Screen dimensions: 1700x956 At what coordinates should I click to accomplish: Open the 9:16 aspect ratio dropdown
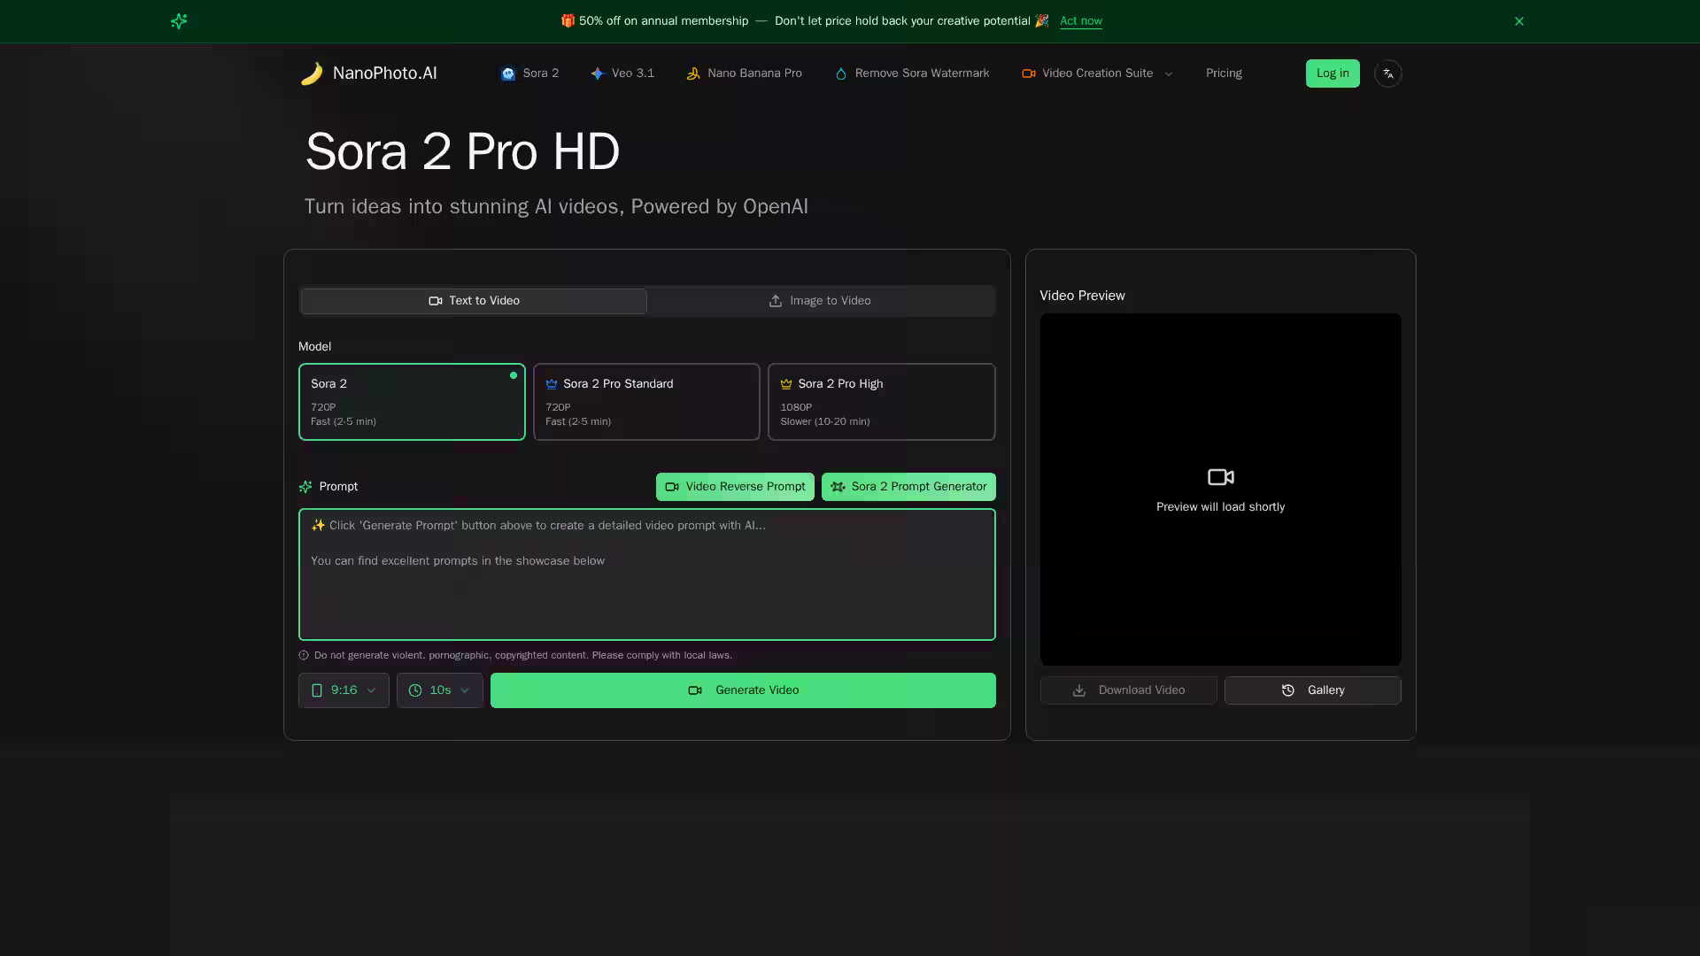(344, 690)
